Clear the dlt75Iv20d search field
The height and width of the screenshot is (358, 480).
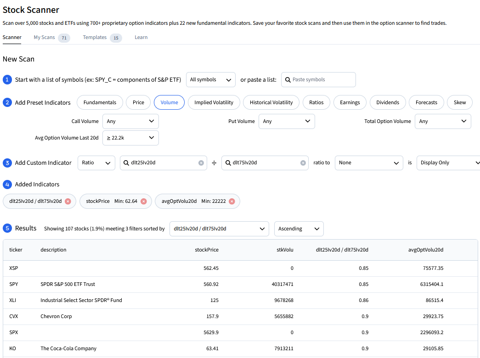coord(303,162)
